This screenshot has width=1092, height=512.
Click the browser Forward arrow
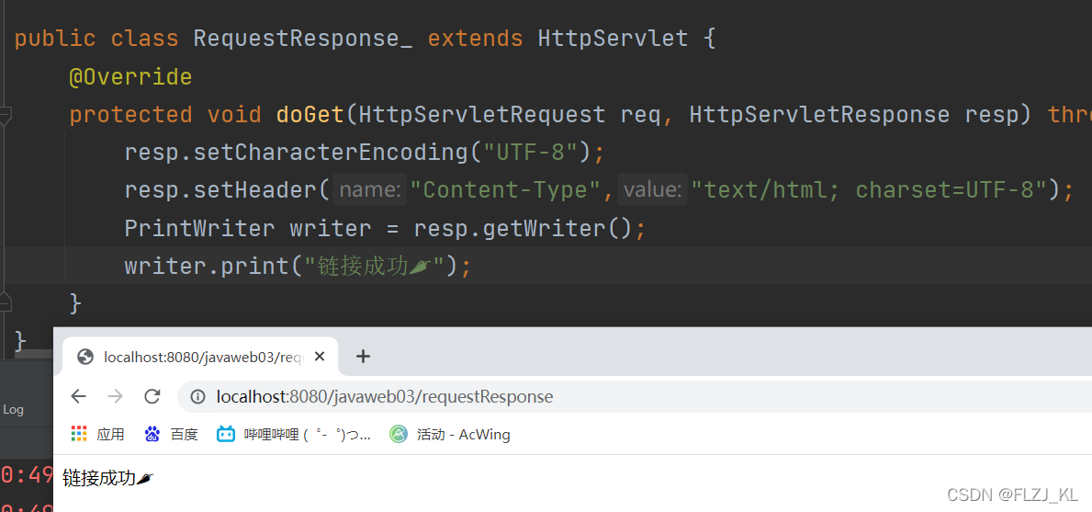(115, 396)
